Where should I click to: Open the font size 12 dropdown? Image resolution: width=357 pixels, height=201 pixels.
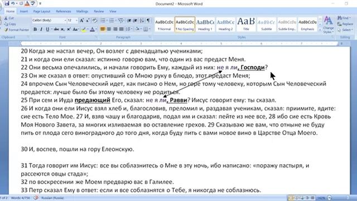[76, 21]
